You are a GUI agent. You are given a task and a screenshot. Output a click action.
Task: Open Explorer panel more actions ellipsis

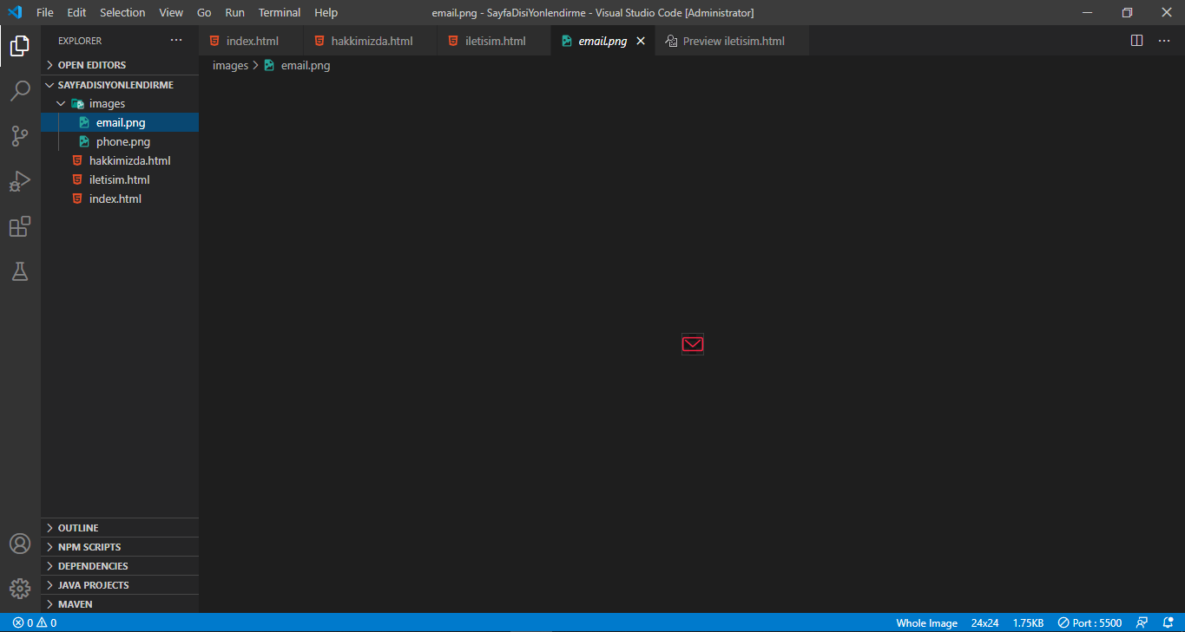[x=176, y=41]
